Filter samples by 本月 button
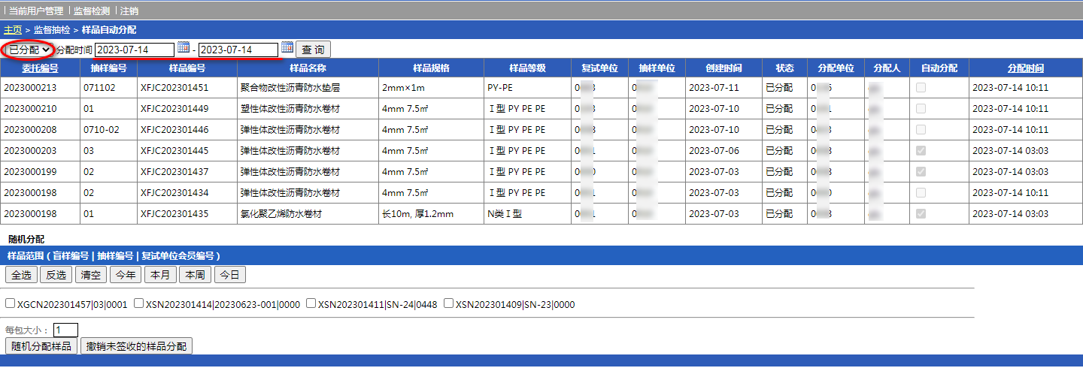The height and width of the screenshot is (368, 1083). [160, 275]
